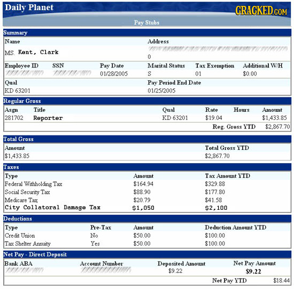Click the Pay Period End Date 01/25/2005

pyautogui.click(x=161, y=90)
